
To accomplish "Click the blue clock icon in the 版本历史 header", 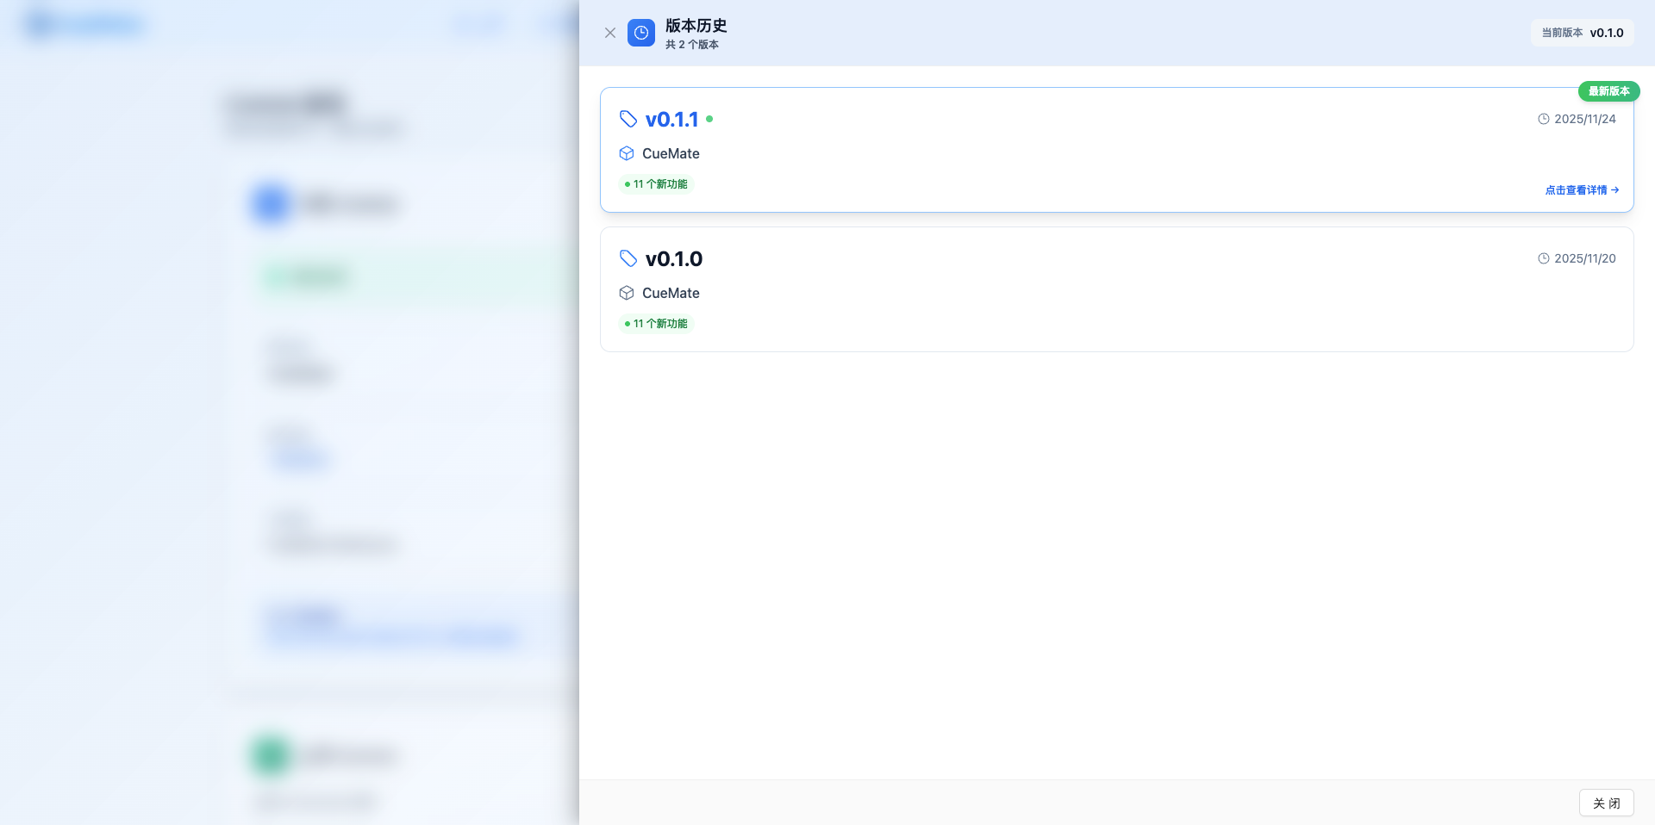I will point(641,33).
